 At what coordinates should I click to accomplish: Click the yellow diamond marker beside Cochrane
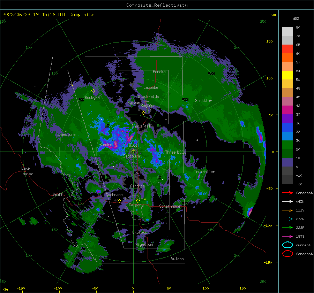pos(119,201)
